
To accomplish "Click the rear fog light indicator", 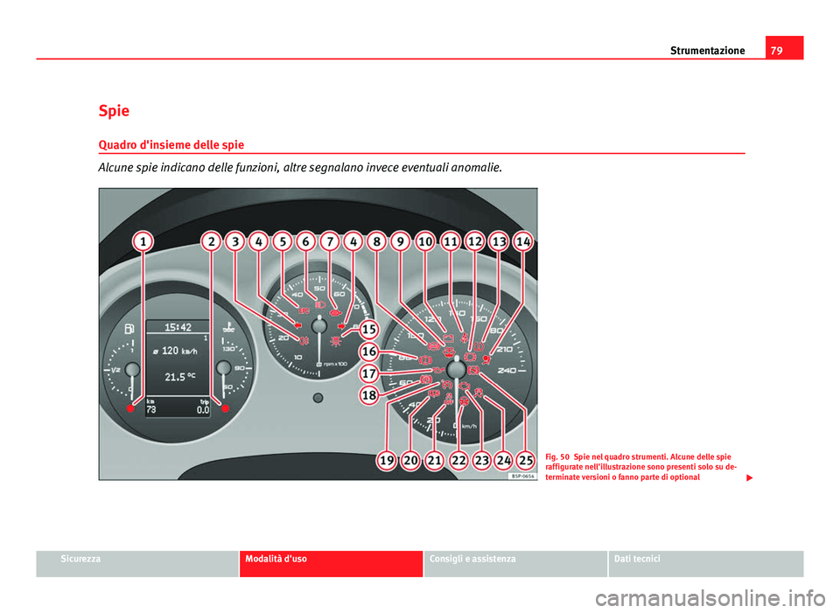I will [x=304, y=340].
